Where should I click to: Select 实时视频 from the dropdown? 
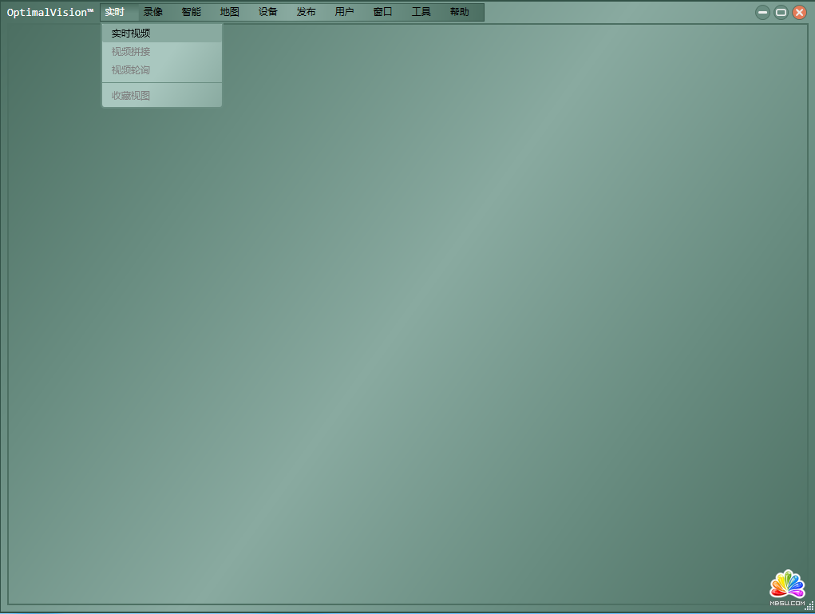(x=131, y=34)
